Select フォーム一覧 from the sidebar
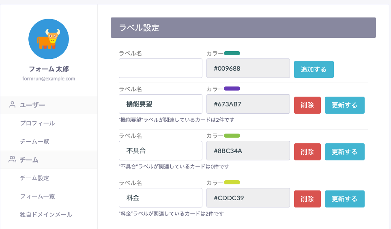 (37, 197)
